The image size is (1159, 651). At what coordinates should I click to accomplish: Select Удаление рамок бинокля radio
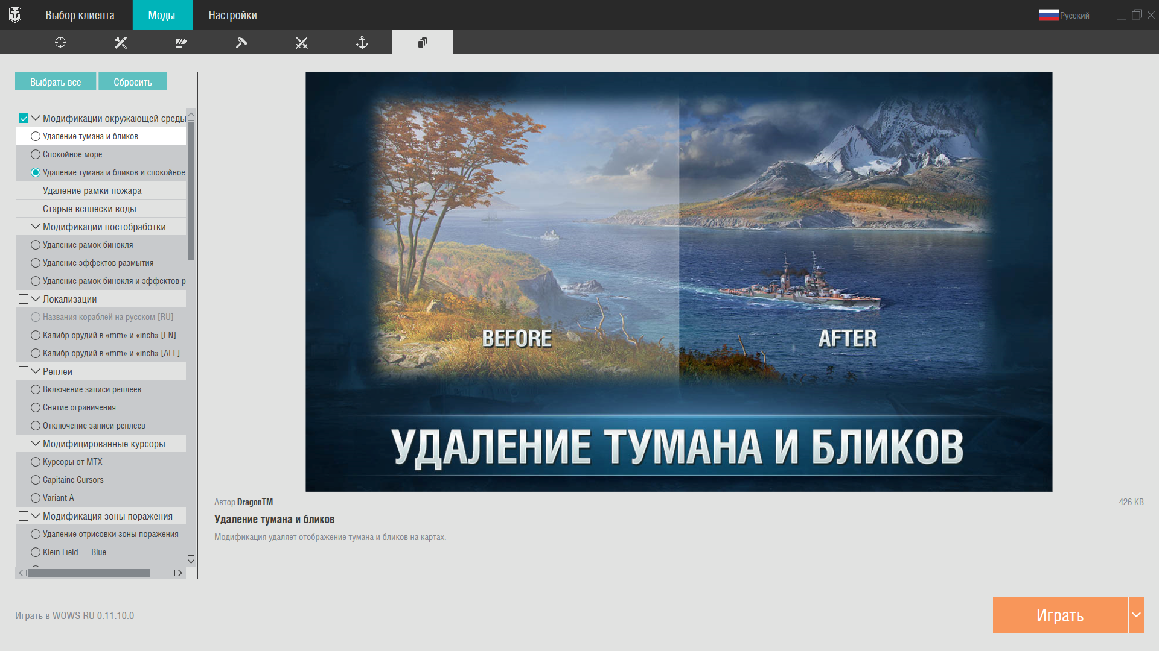[x=36, y=245]
